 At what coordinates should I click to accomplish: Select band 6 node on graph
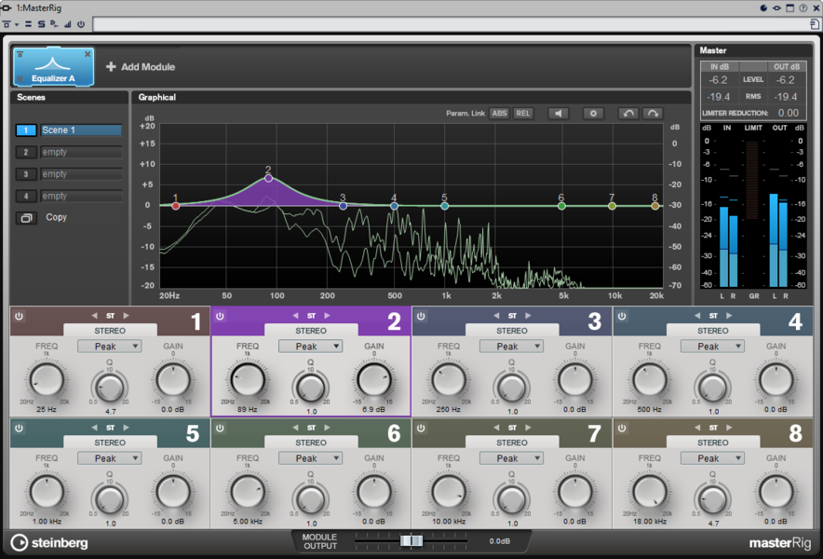(561, 206)
